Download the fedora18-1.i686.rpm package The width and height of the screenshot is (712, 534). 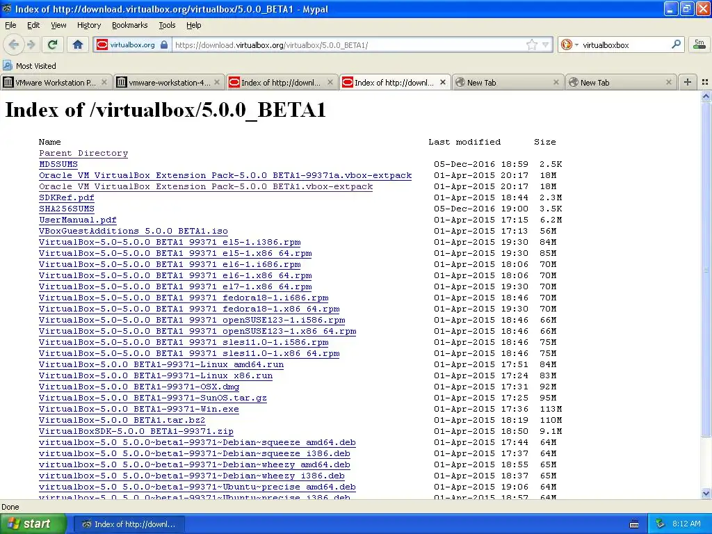pyautogui.click(x=184, y=298)
